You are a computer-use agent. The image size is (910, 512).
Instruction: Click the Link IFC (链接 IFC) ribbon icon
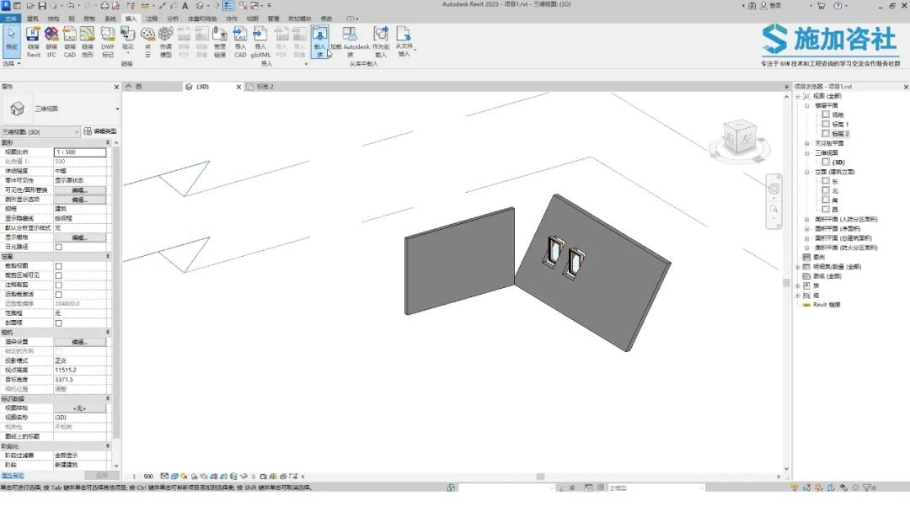tap(51, 42)
